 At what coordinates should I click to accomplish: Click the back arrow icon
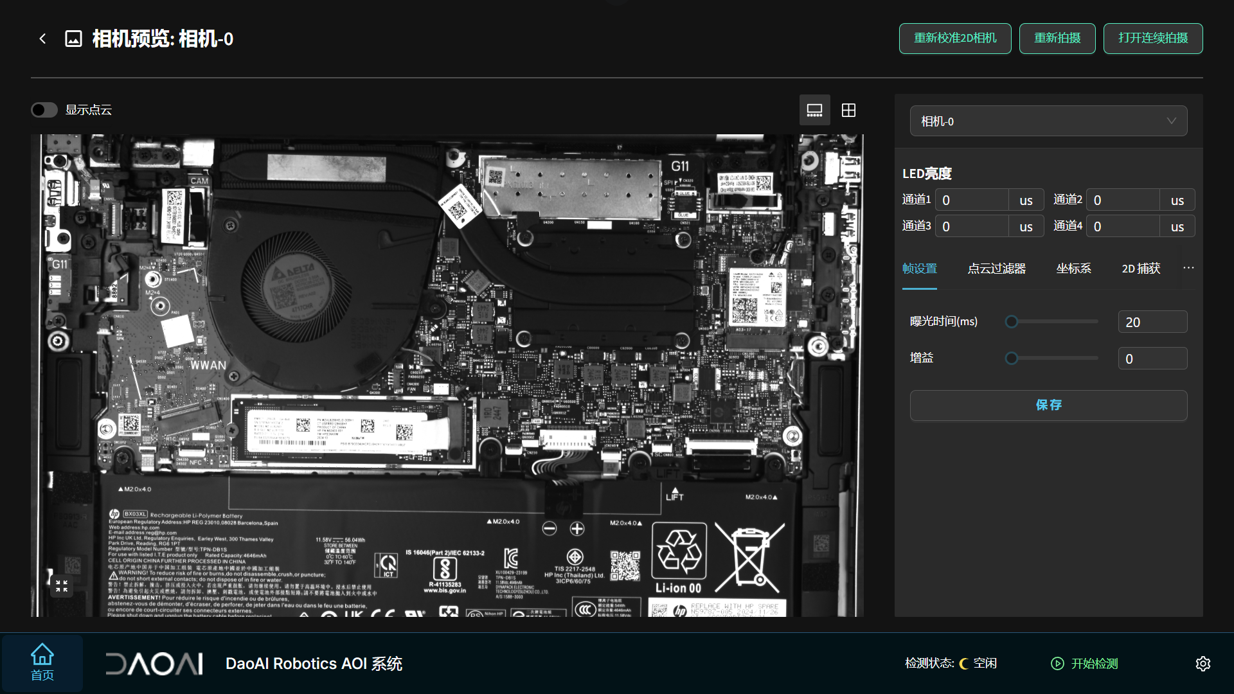click(x=42, y=39)
